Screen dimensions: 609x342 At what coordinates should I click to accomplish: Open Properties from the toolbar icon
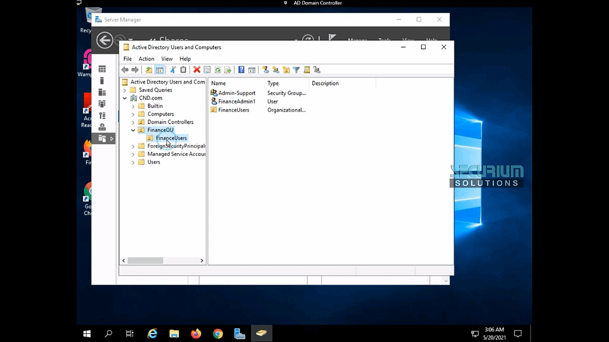(x=207, y=70)
